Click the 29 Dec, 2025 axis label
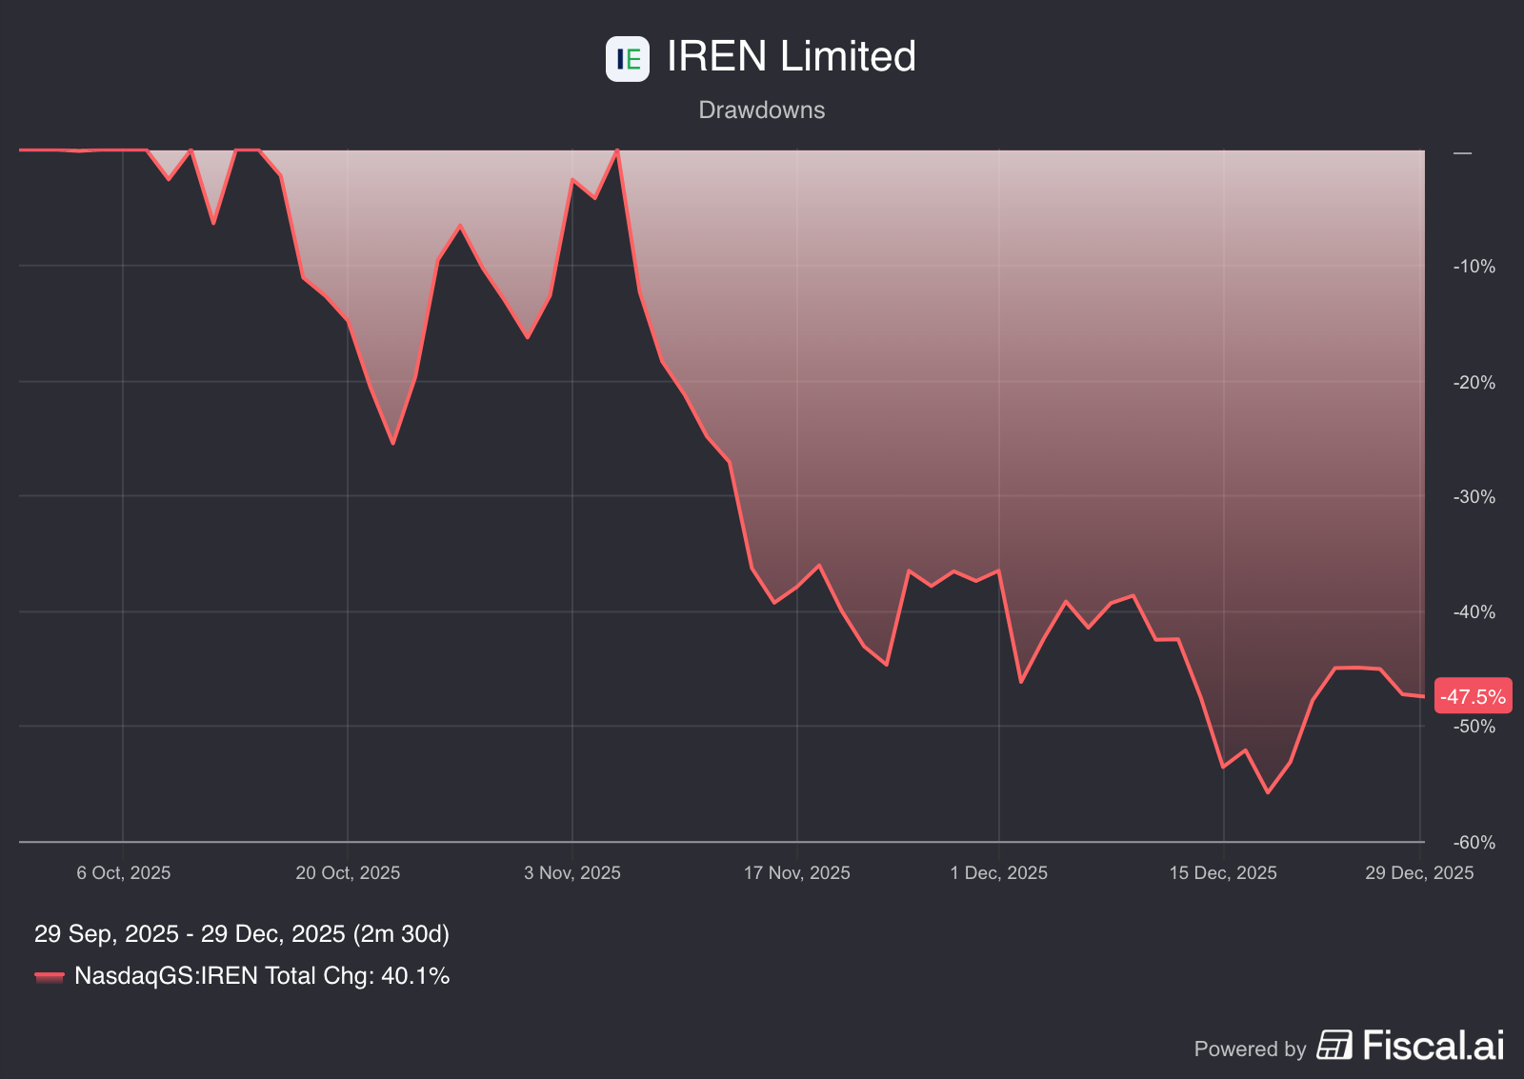This screenshot has width=1524, height=1079. coord(1419,872)
